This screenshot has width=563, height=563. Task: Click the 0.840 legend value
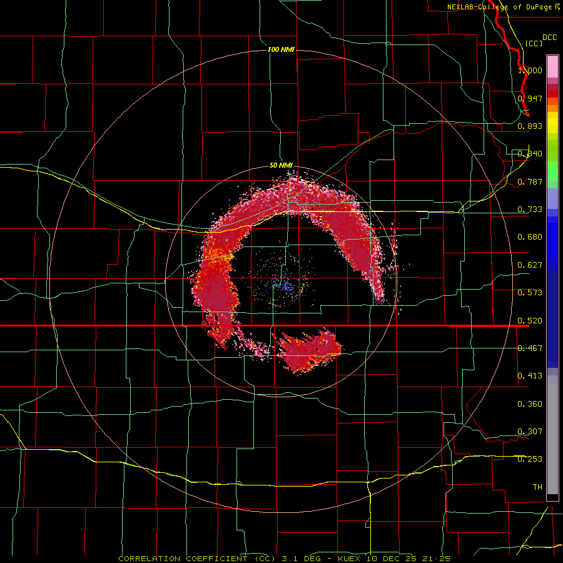(530, 154)
